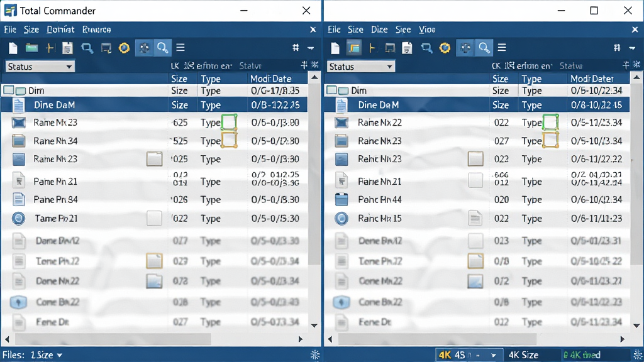Open the hamburger menu in left toolbar
Screen dimensions: 644x362
[x=180, y=48]
